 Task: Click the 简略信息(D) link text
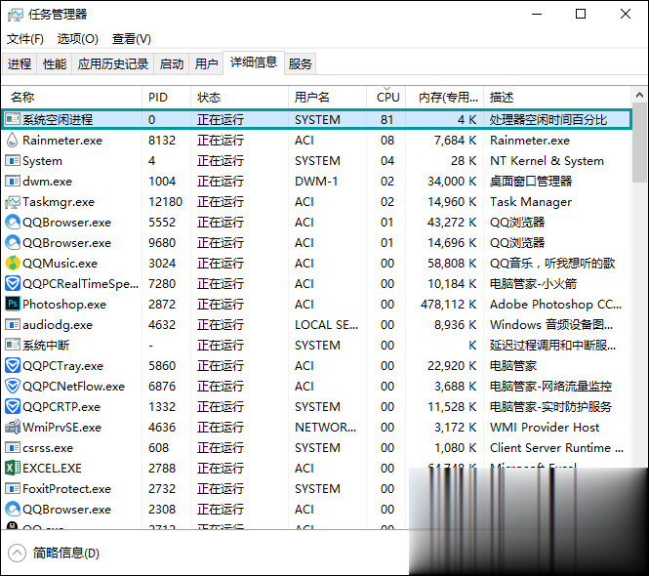pyautogui.click(x=66, y=554)
